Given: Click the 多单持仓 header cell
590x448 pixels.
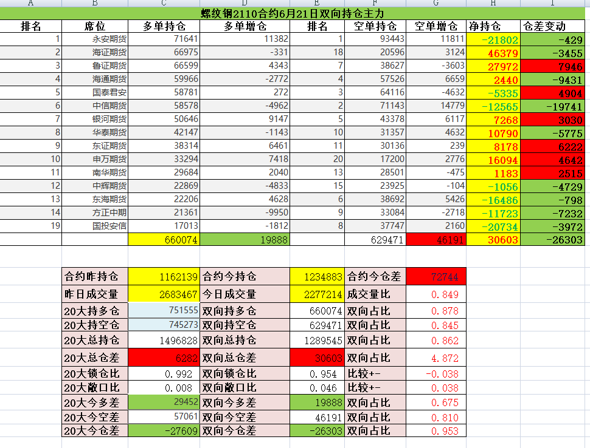Looking at the screenshot, I should [164, 26].
